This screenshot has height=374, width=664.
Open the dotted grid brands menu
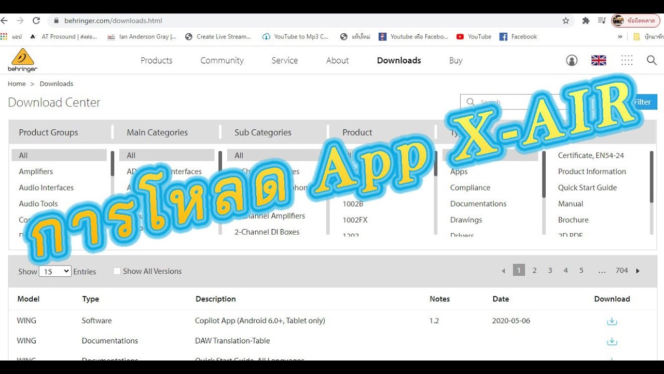coord(627,60)
